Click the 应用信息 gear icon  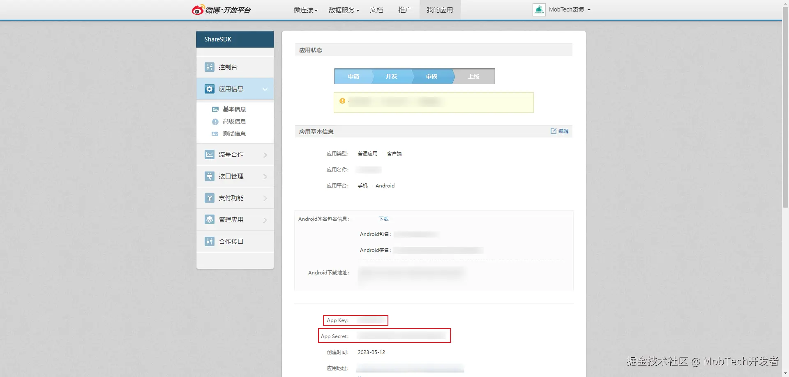pyautogui.click(x=210, y=89)
